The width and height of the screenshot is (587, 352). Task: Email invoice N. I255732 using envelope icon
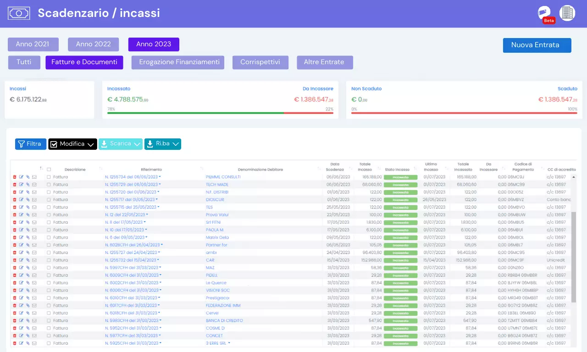[x=34, y=260]
